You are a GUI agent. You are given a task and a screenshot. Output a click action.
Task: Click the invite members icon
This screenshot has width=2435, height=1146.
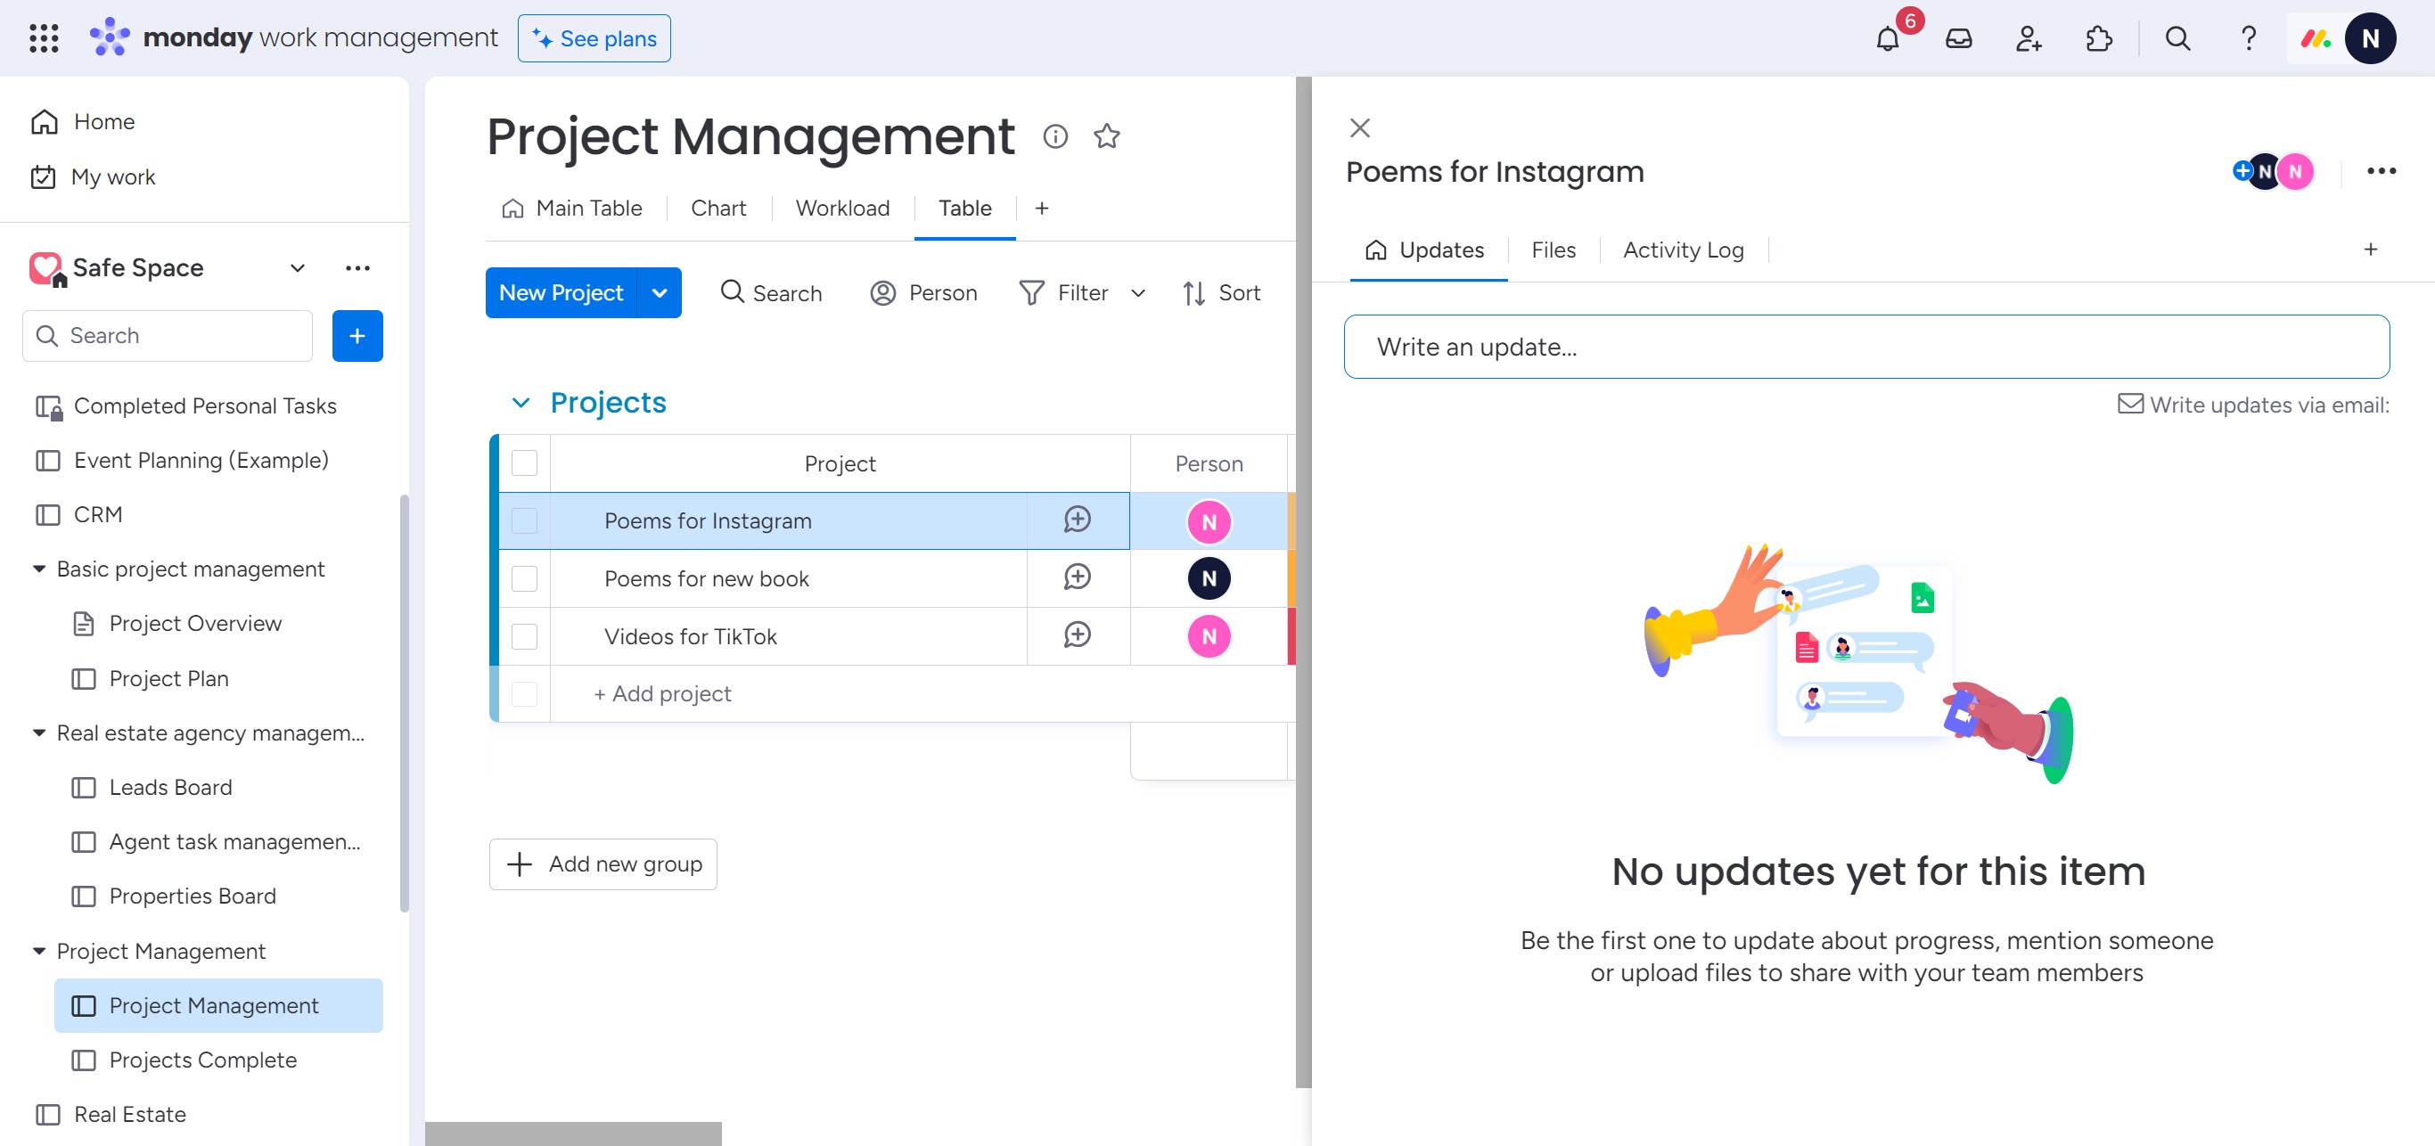click(2029, 38)
